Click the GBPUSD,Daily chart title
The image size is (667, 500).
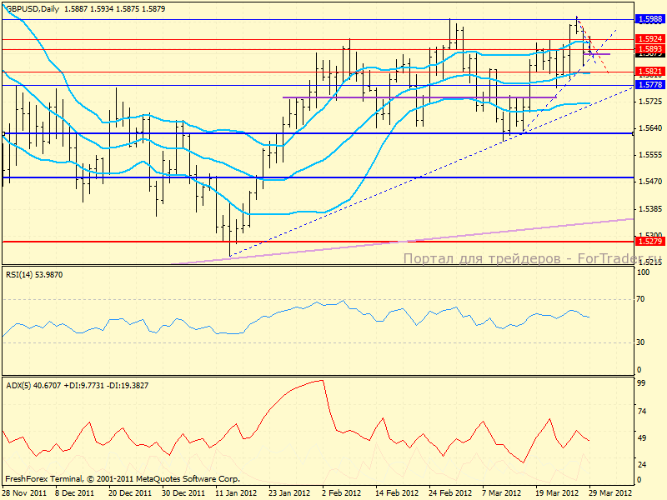click(38, 7)
